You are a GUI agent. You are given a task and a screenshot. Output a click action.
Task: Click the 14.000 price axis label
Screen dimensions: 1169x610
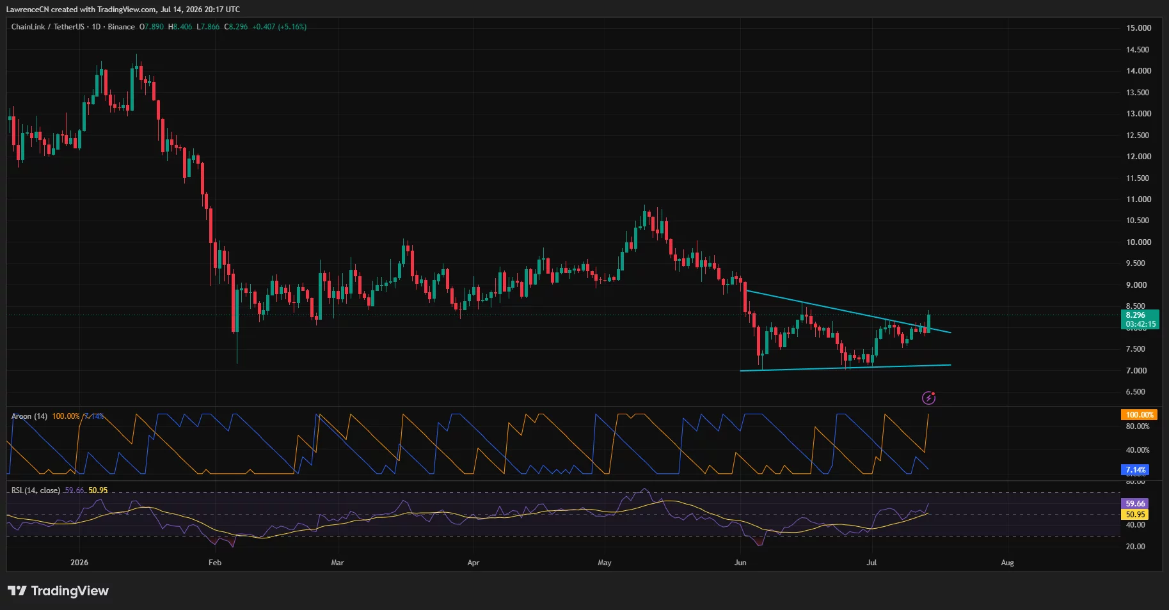(x=1138, y=71)
